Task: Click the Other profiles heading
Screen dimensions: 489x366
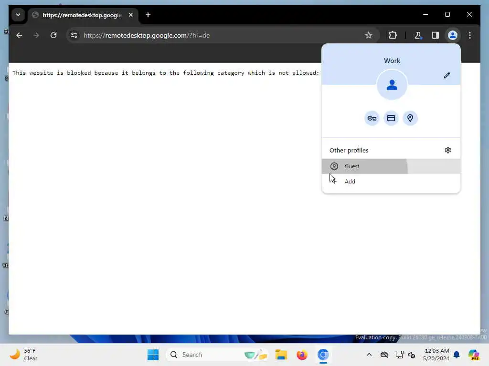Action: pos(349,150)
